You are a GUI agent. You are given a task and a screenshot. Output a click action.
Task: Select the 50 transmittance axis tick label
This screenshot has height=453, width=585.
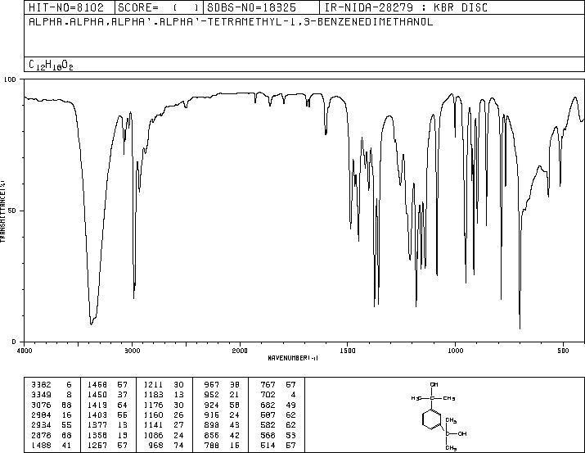point(12,211)
